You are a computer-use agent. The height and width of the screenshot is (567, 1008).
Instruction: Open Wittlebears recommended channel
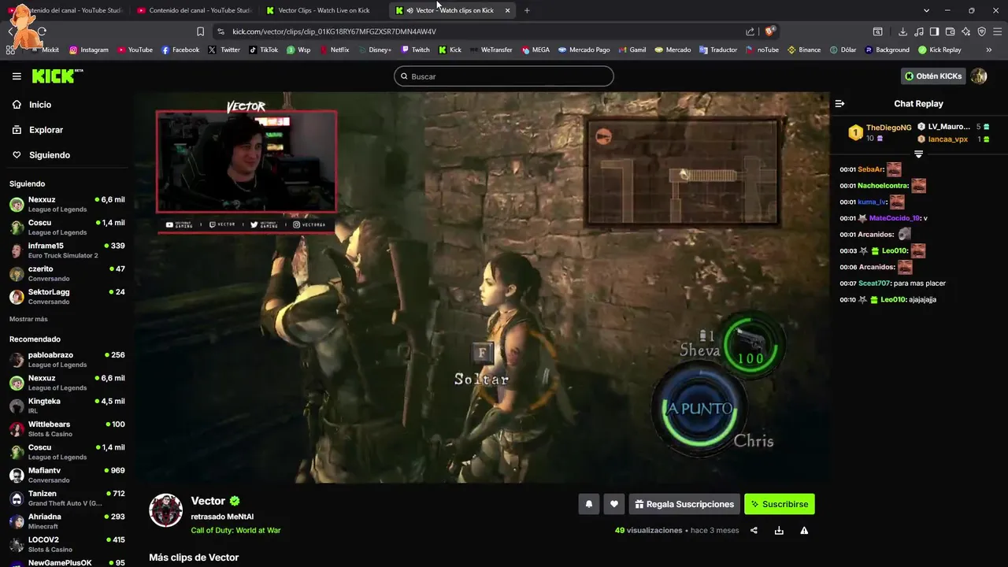pos(67,429)
